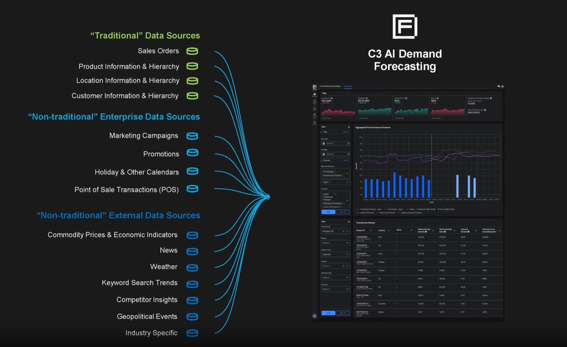567x347 pixels.
Task: Click the Sales Orders database icon
Action: click(x=192, y=51)
